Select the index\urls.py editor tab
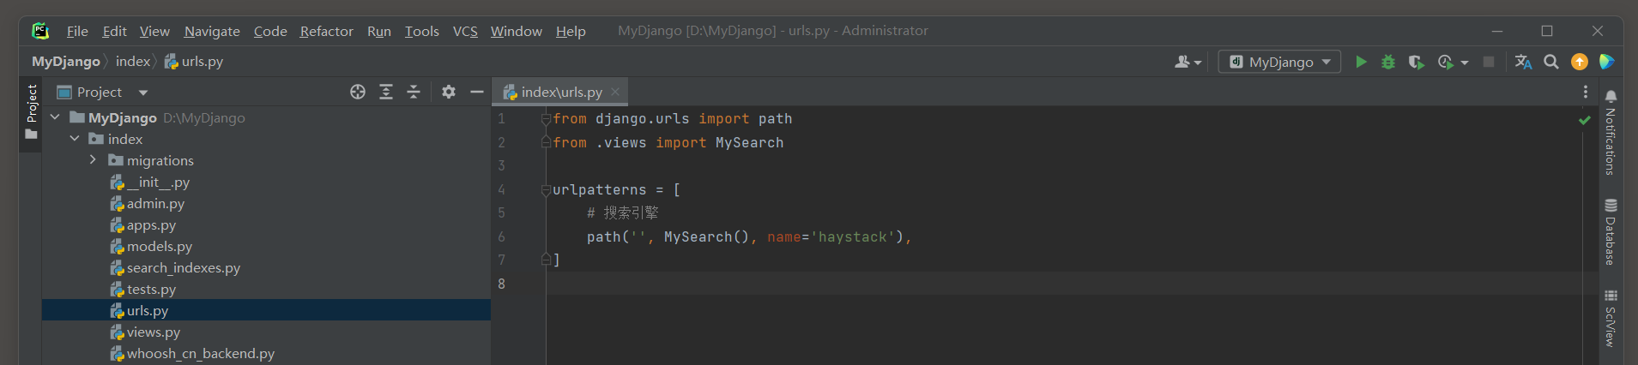Image resolution: width=1638 pixels, height=365 pixels. point(561,92)
